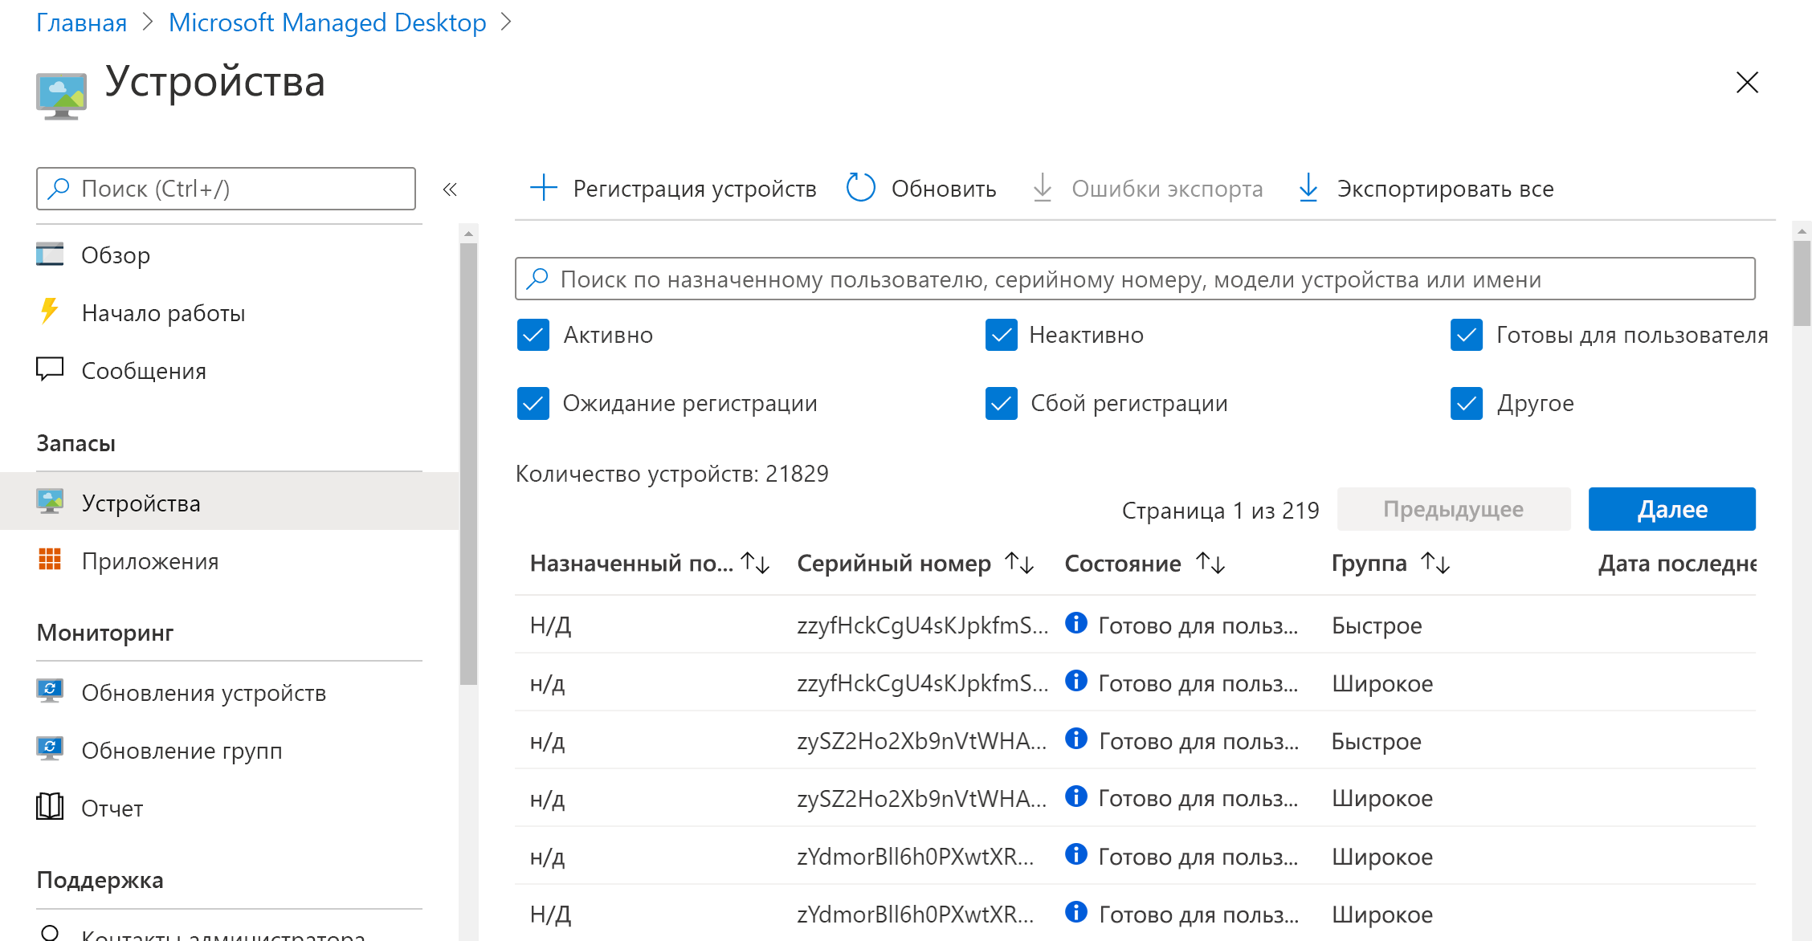Click Количество устройств: 21829 text
Screen dimensions: 1812x941
click(671, 473)
